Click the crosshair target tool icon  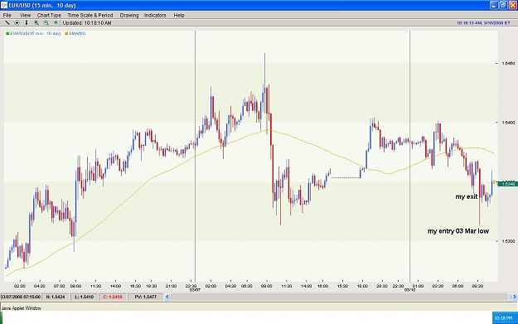17,23
